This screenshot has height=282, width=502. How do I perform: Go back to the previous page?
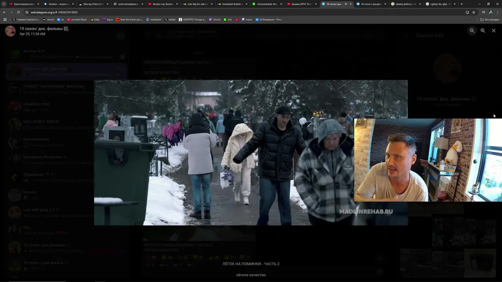click(4, 12)
